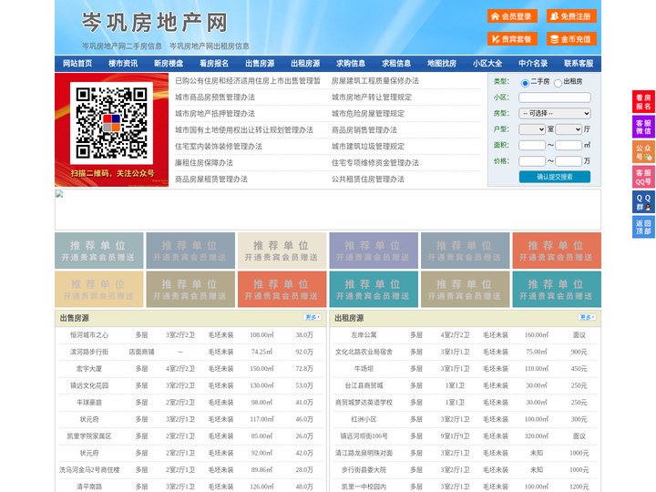Open link 商品房销售管理办法
This screenshot has height=492, width=656.
[364, 130]
